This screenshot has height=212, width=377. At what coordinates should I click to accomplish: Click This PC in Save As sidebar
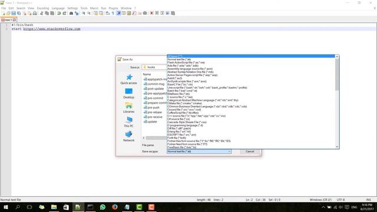tap(128, 122)
